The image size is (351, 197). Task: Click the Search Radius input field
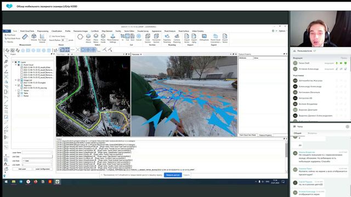[x=64, y=40]
